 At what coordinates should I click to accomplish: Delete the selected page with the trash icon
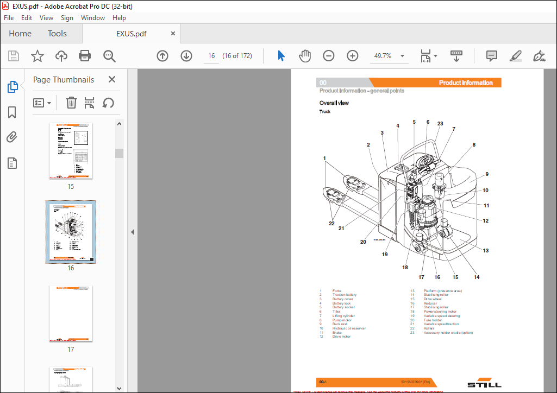71,103
